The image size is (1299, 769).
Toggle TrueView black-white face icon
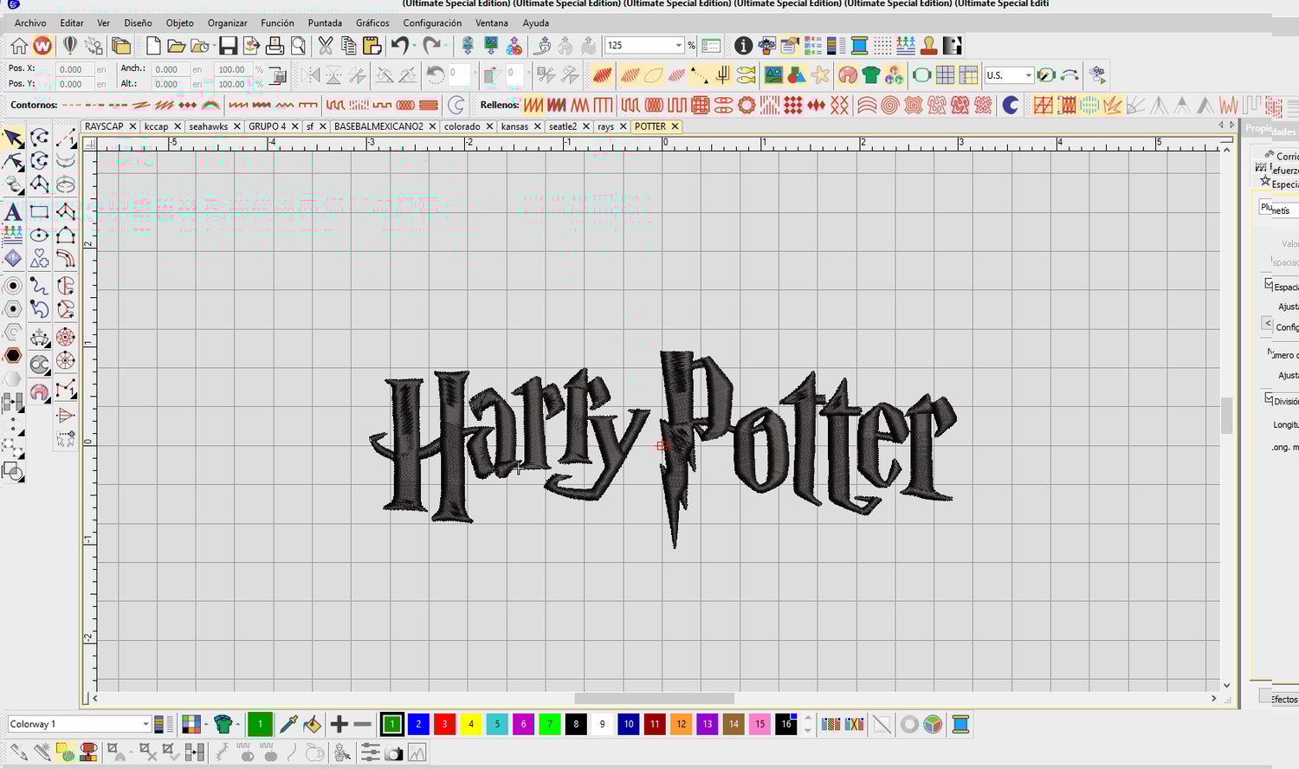952,46
